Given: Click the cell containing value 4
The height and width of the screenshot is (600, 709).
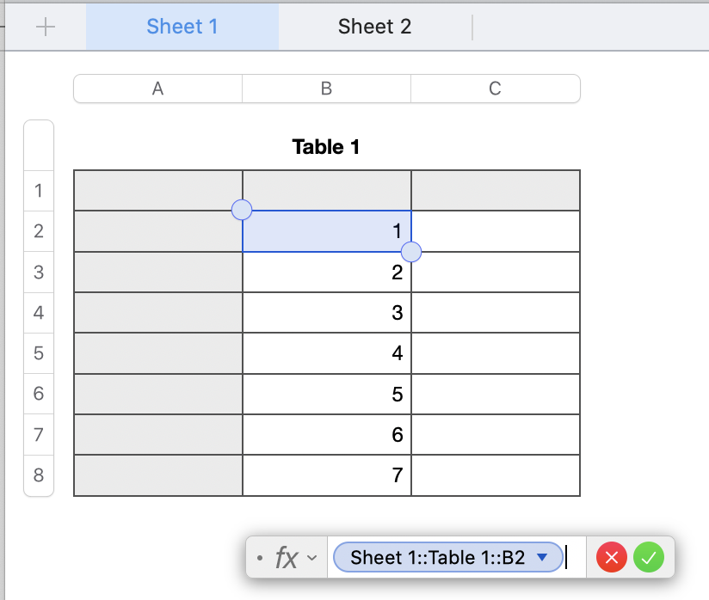Looking at the screenshot, I should pos(327,353).
